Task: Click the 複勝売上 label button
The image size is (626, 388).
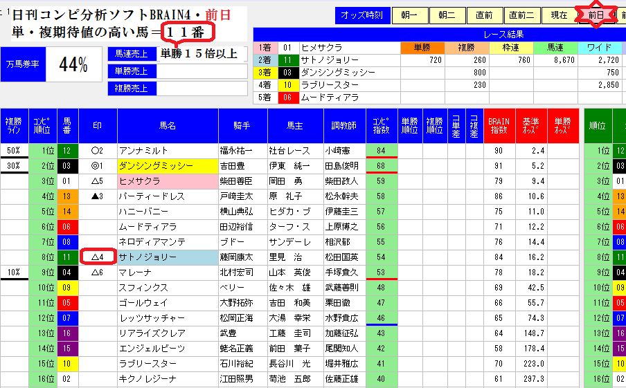Action: tap(132, 89)
